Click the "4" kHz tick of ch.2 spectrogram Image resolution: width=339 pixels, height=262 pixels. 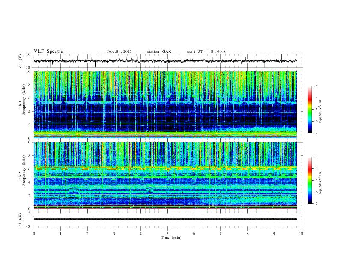tap(30, 182)
